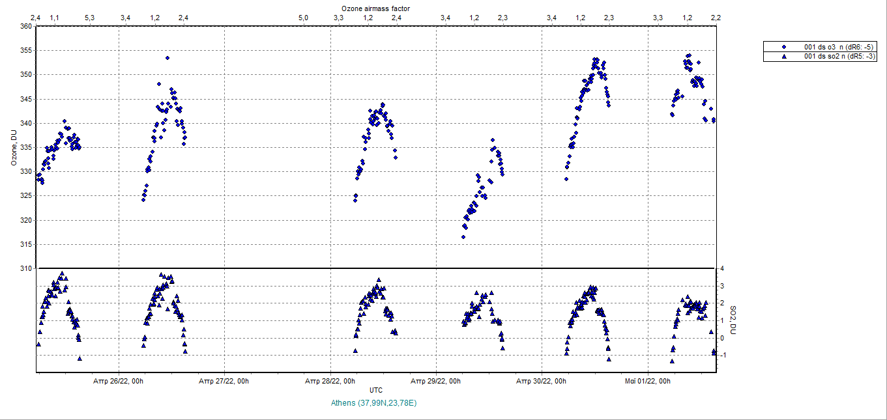Click the Athens station coordinates caption
Image resolution: width=887 pixels, height=420 pixels.
click(x=374, y=403)
